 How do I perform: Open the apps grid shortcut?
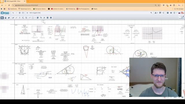point(5,9)
